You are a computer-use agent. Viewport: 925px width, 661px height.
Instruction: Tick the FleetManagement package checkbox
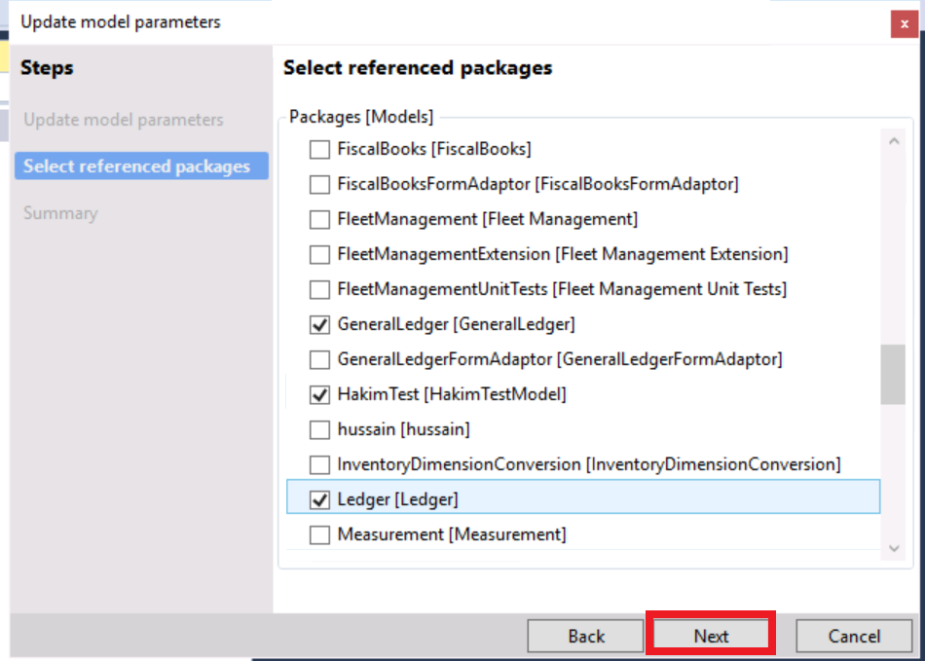click(x=319, y=219)
